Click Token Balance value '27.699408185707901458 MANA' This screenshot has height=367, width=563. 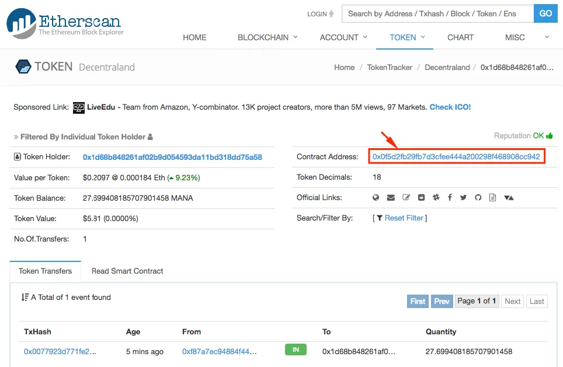(x=138, y=198)
